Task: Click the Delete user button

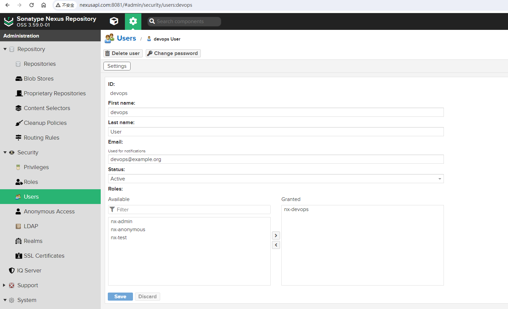Action: coord(123,53)
